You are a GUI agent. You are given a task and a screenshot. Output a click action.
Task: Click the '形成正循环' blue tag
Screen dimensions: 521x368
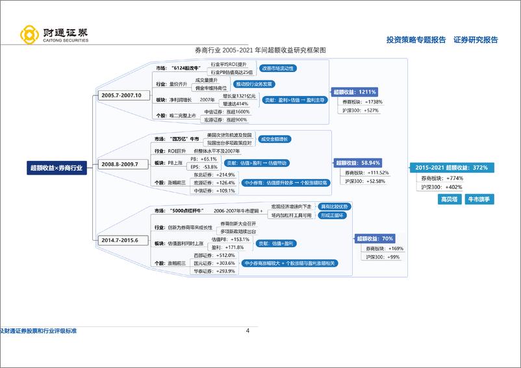click(x=332, y=215)
